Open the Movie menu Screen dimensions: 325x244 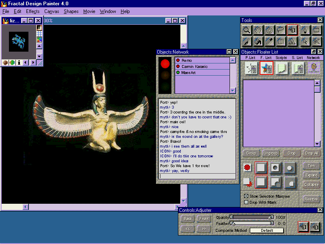(89, 11)
